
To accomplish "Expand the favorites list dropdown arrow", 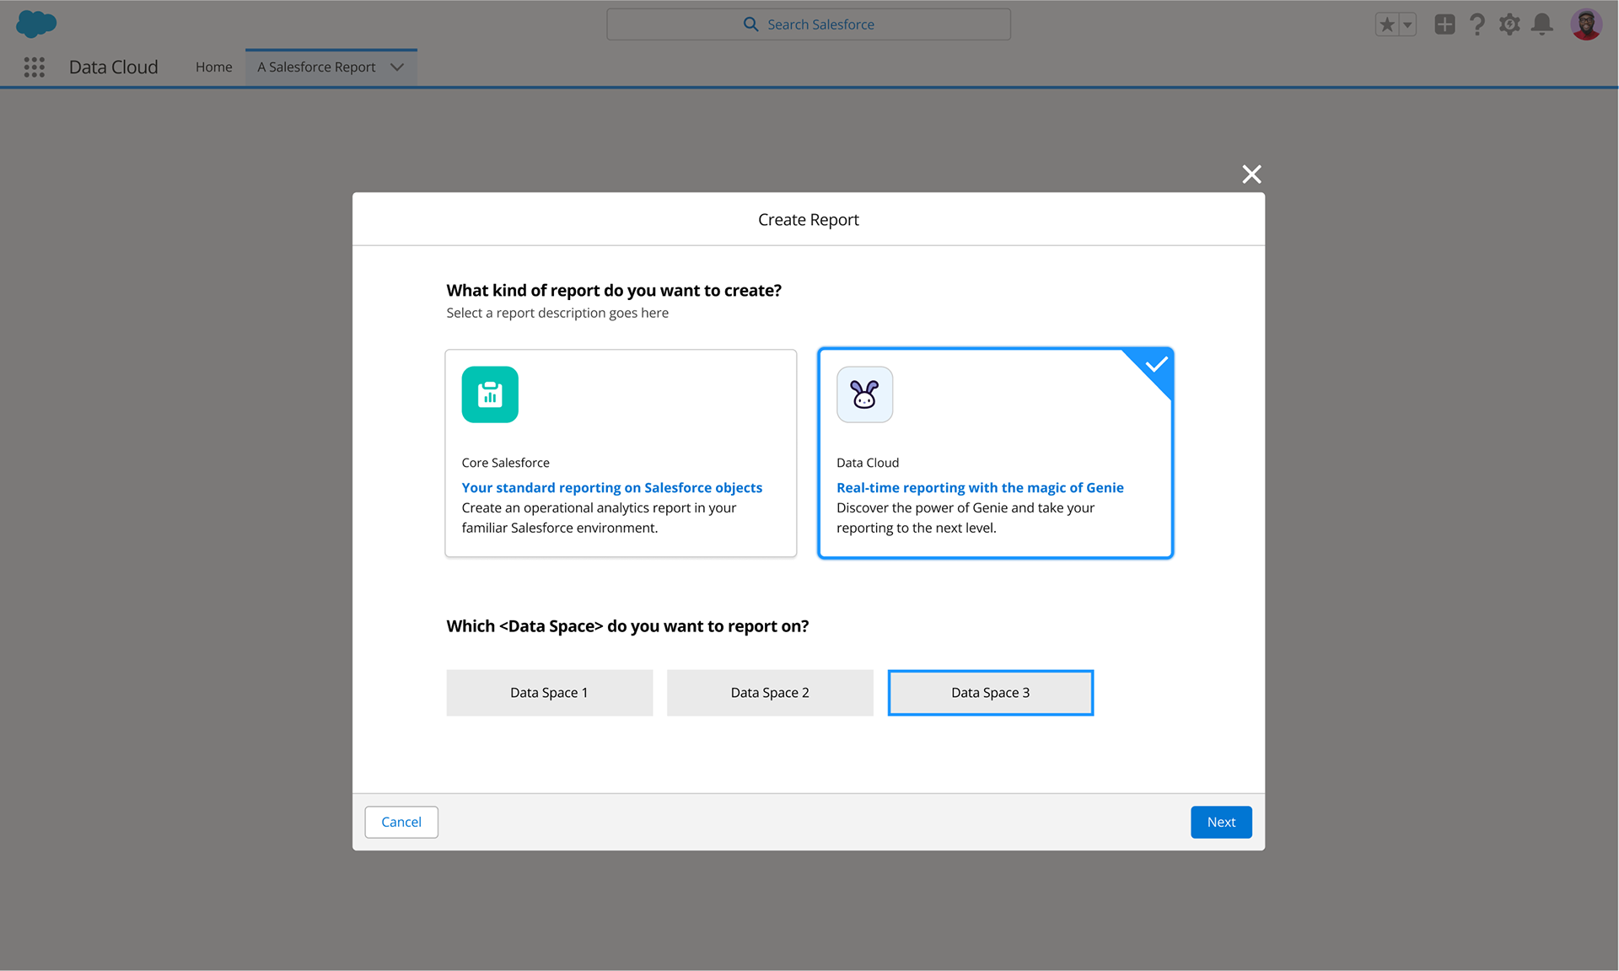I will coord(1407,24).
